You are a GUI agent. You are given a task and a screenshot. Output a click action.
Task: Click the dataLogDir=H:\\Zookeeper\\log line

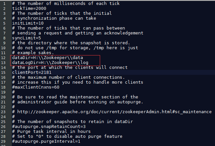[x=50, y=63]
